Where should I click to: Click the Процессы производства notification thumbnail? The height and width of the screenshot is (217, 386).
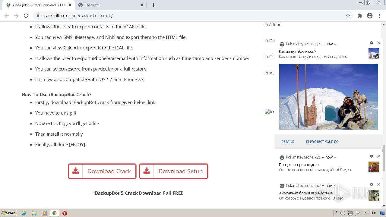[x=374, y=167]
